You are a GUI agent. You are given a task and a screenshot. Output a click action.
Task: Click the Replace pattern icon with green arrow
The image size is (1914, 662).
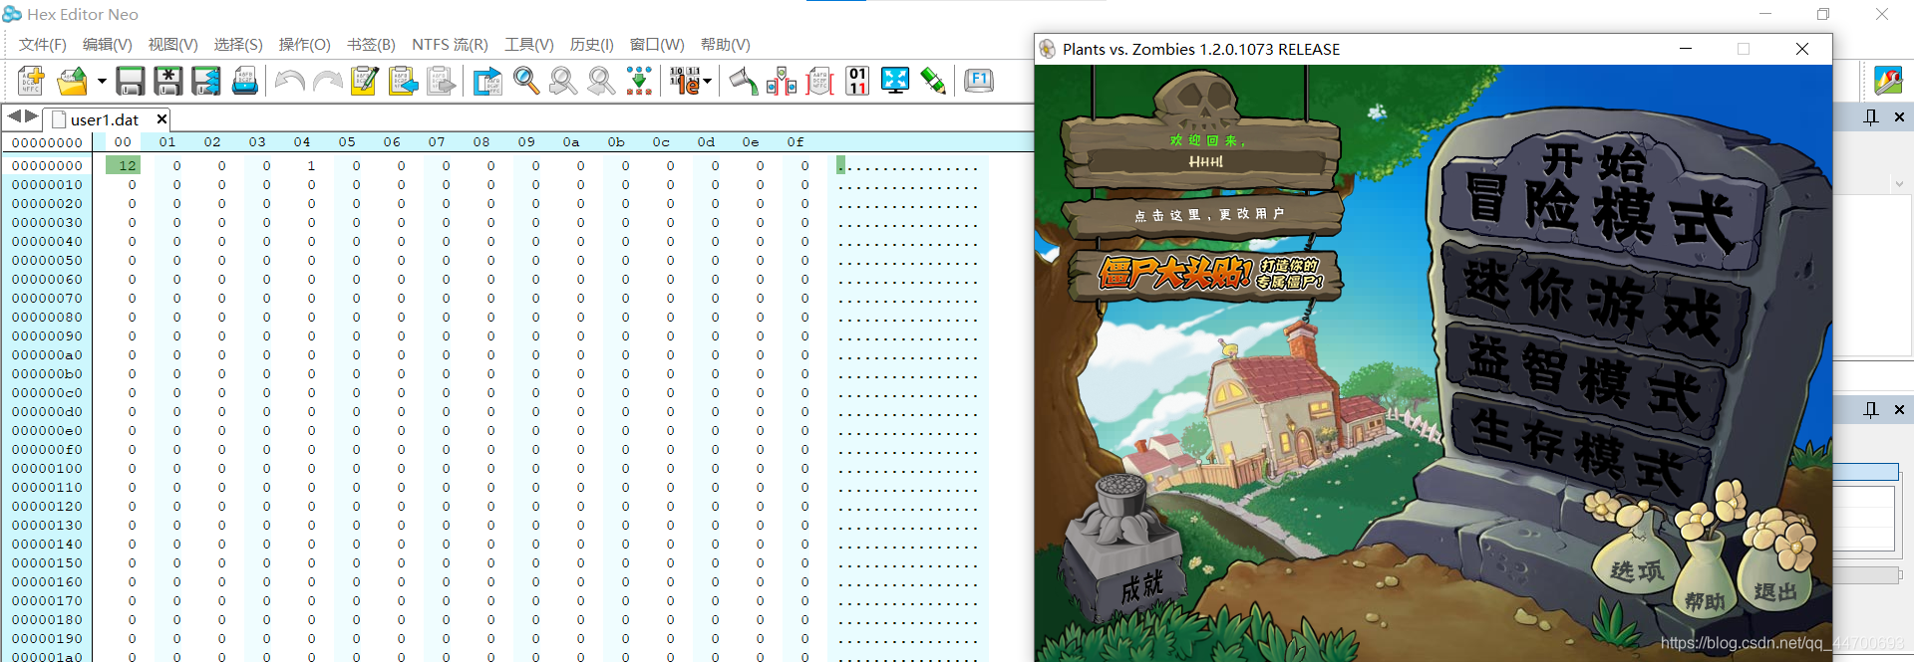[639, 81]
